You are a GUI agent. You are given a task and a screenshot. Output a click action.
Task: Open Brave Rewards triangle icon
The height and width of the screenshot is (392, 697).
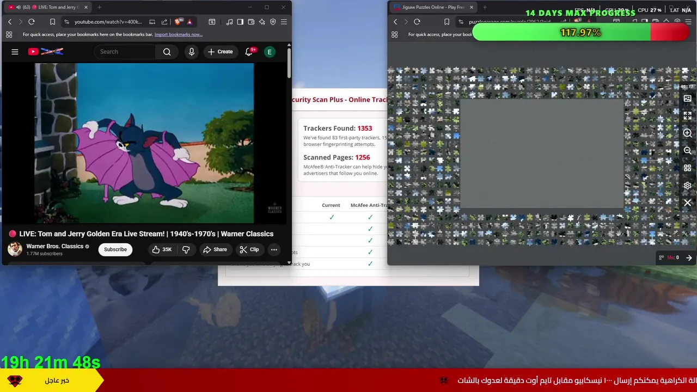pos(189,22)
